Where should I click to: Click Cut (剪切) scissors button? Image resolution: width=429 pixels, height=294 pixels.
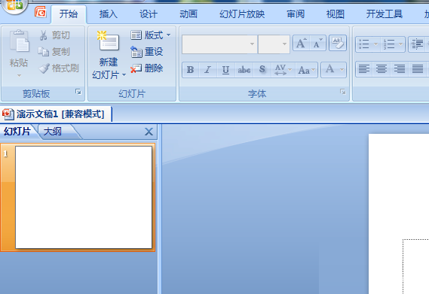pyautogui.click(x=54, y=35)
